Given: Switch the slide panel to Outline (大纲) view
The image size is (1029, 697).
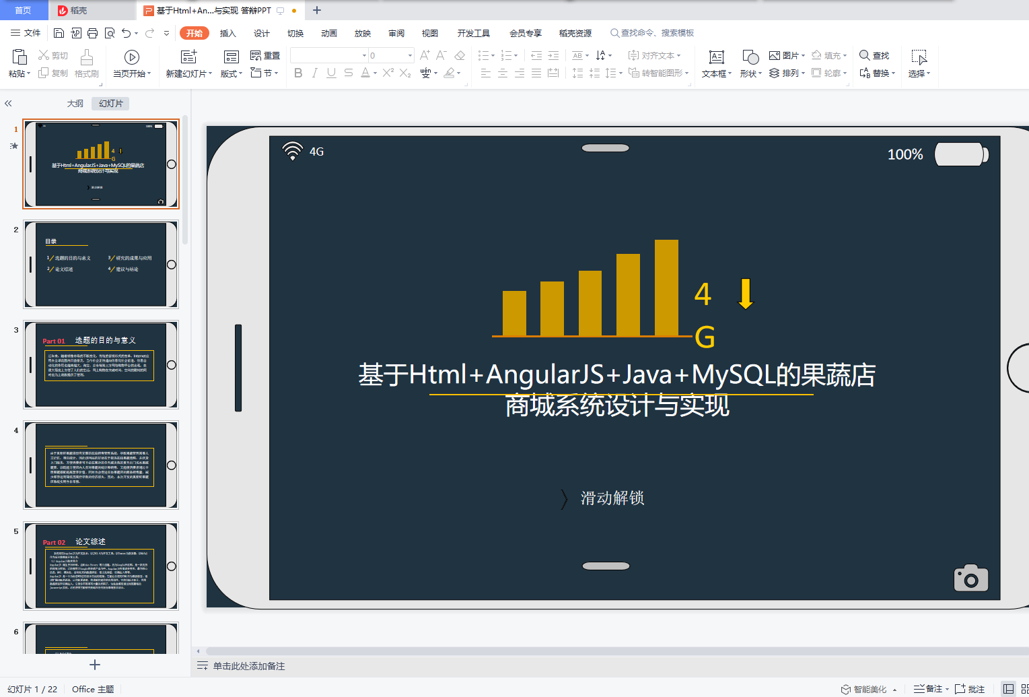Looking at the screenshot, I should [x=75, y=103].
